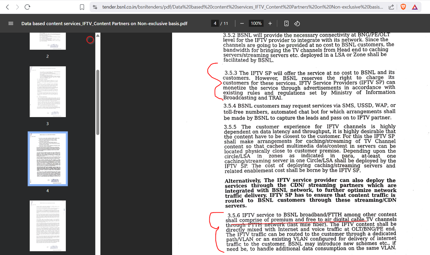Select the highlighted page 4 thumbnail
Screen dimensions: 430x255
(x=47, y=159)
